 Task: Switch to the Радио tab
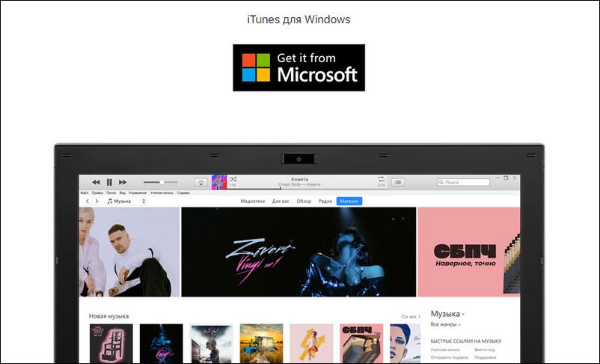325,201
